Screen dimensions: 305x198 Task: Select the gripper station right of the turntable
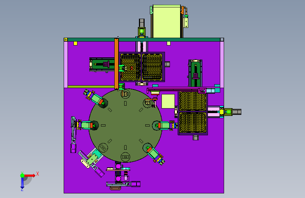[x=165, y=125]
